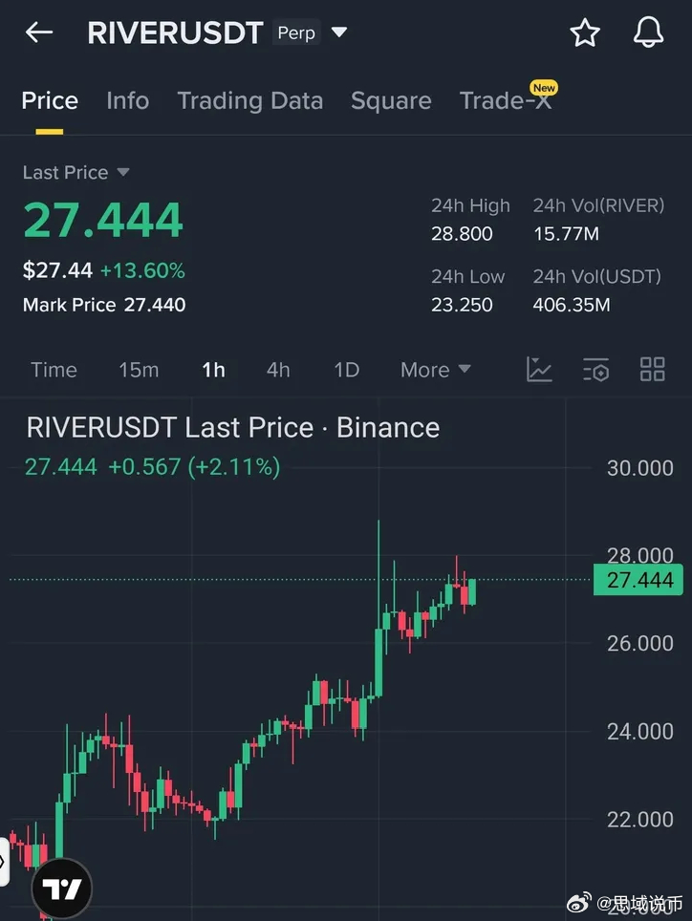Image resolution: width=692 pixels, height=921 pixels.
Task: Click the TradingView logo on the chart
Action: pos(62,889)
